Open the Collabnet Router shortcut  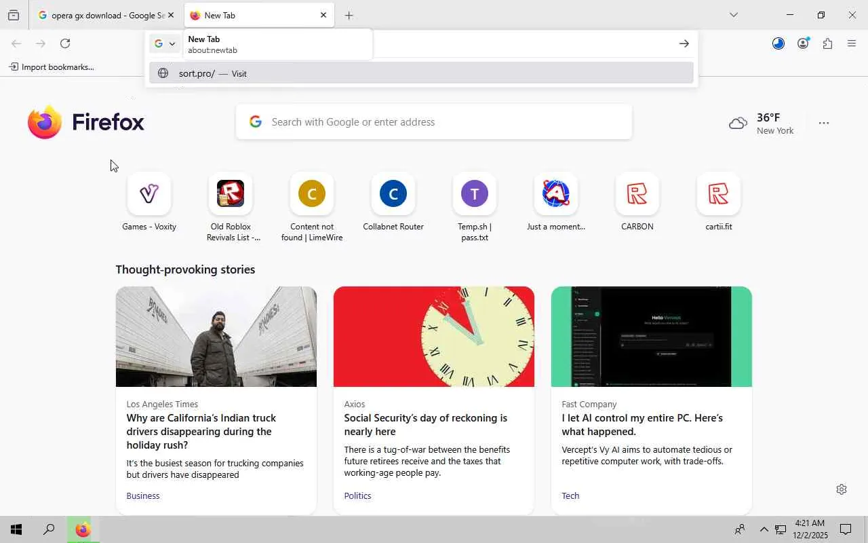tap(393, 202)
